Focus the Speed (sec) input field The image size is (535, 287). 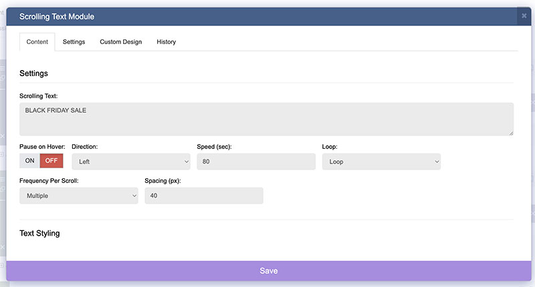(255, 162)
